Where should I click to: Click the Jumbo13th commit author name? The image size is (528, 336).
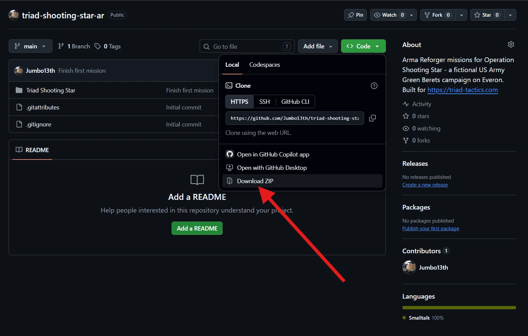(x=40, y=71)
